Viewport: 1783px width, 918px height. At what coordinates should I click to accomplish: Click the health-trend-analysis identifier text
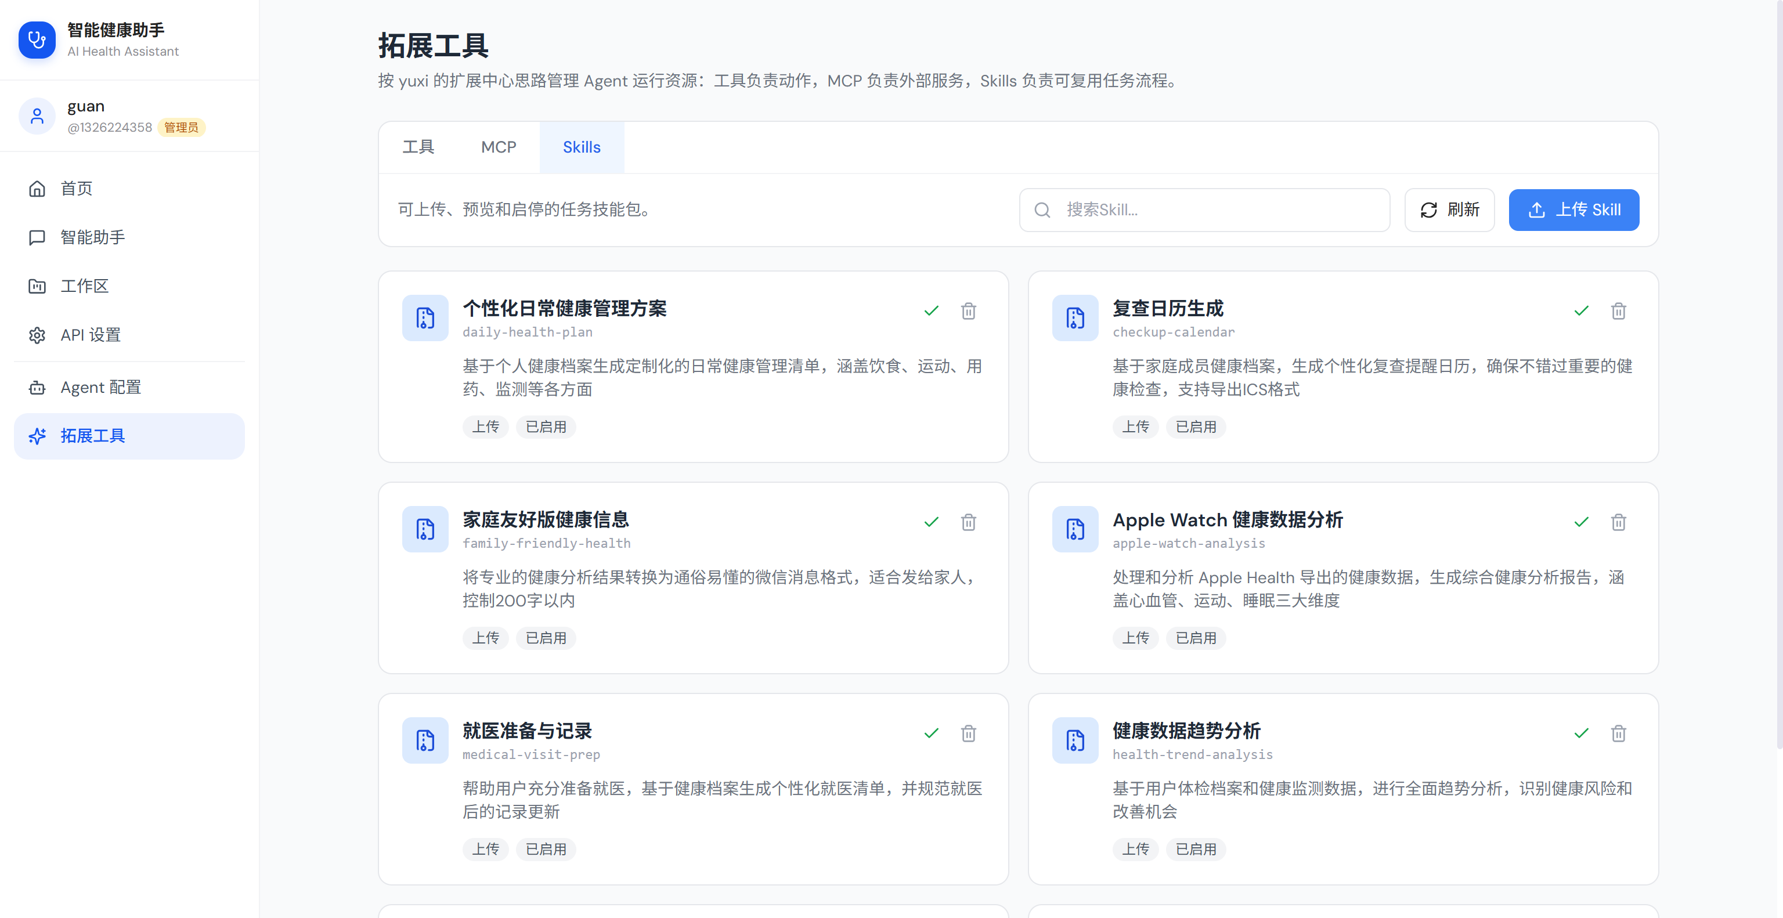click(1193, 754)
